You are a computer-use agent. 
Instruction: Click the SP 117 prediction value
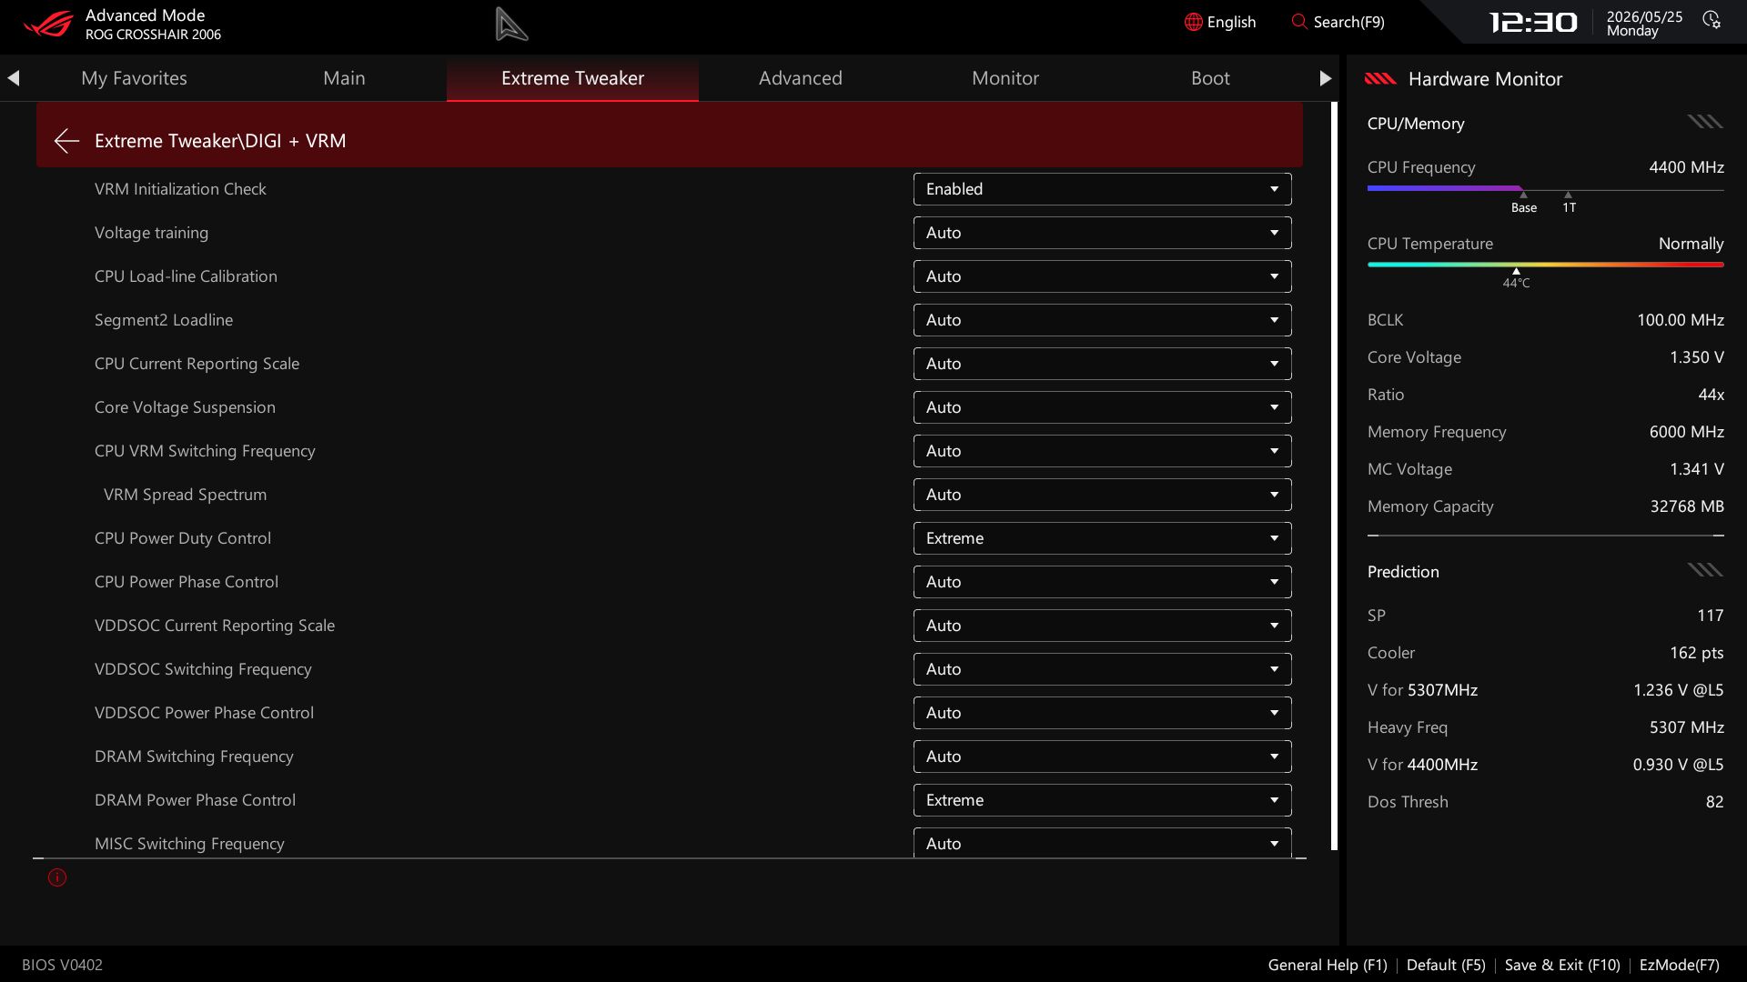[1710, 616]
